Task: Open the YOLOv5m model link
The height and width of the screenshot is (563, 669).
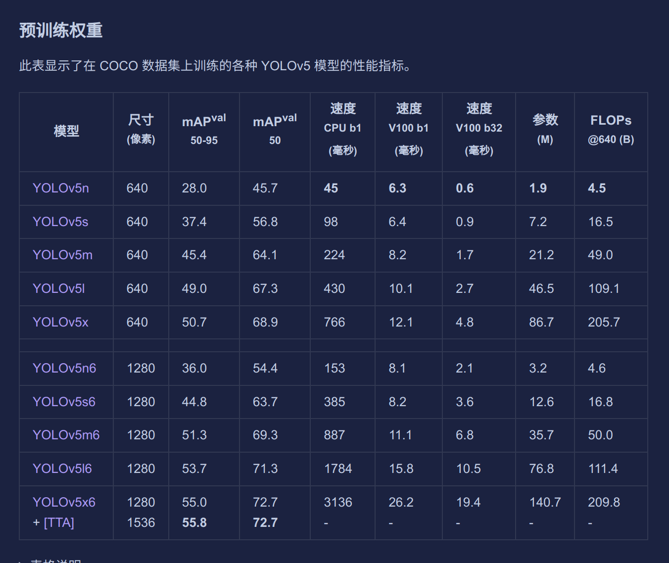Action: click(62, 255)
